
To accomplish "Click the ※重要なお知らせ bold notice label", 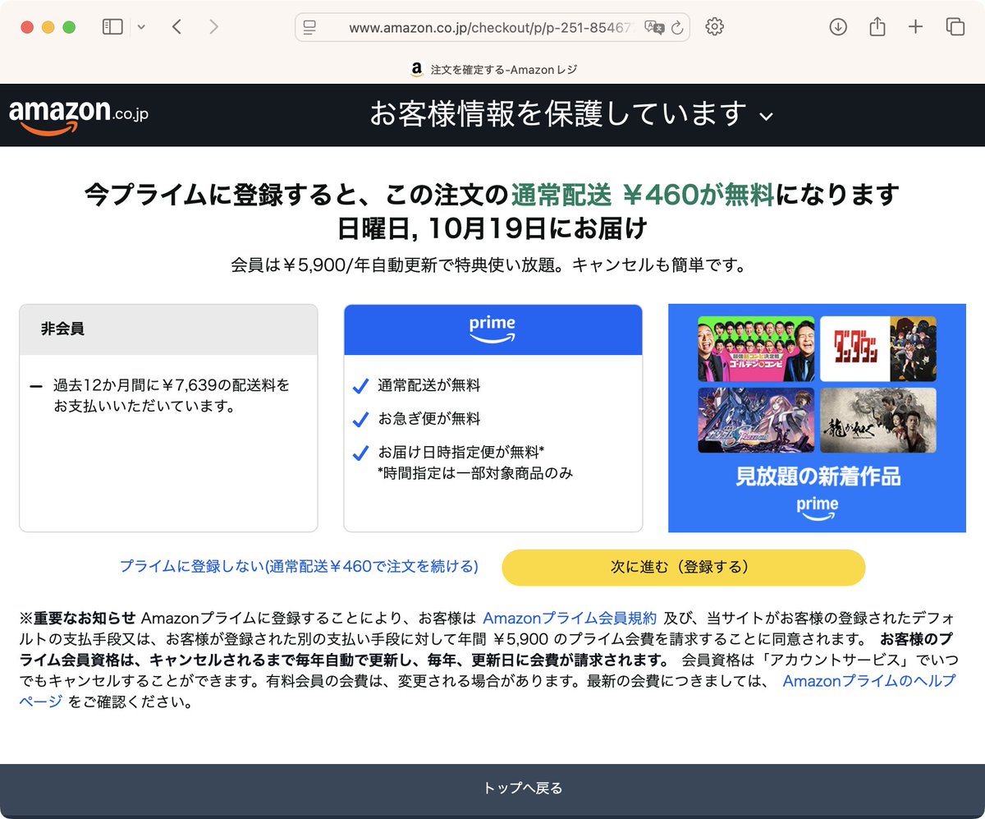I will (x=78, y=618).
